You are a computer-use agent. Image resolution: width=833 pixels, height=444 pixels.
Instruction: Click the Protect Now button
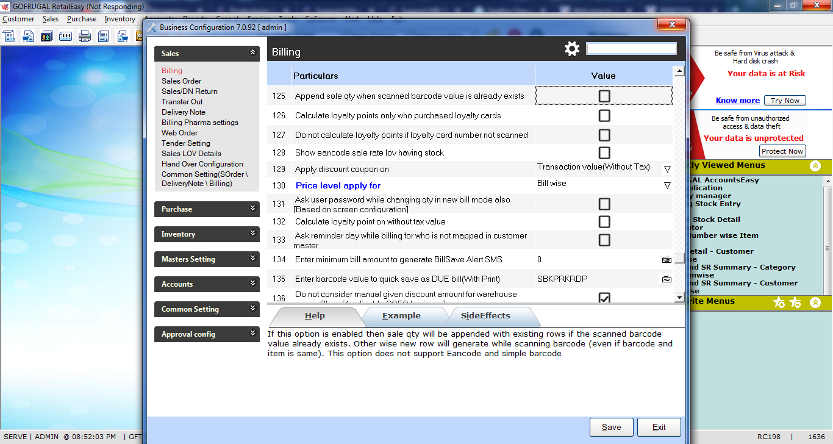pyautogui.click(x=782, y=151)
